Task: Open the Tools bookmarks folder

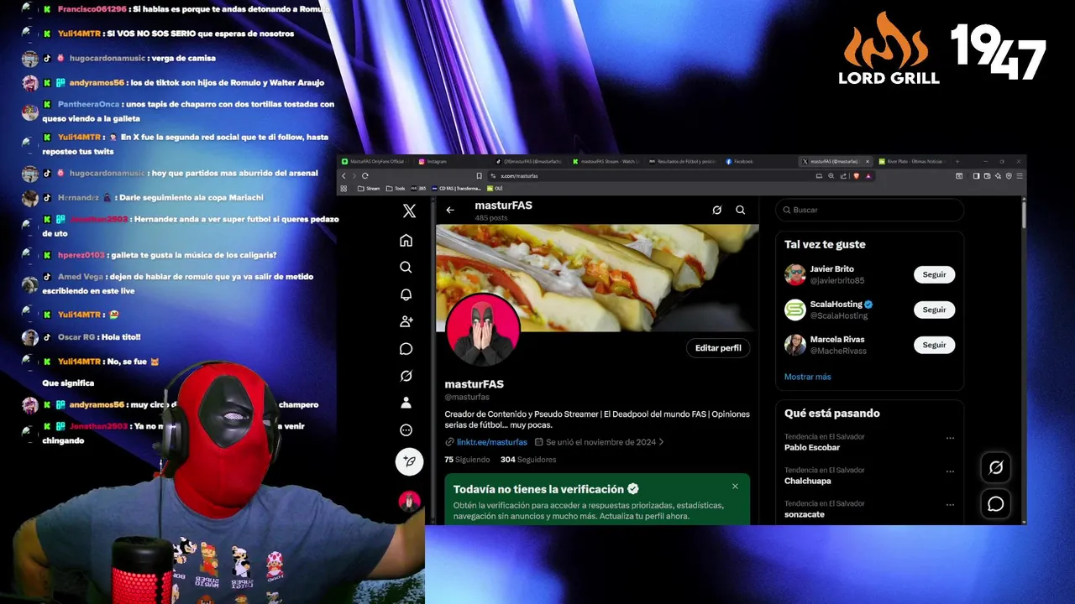Action: pyautogui.click(x=396, y=189)
